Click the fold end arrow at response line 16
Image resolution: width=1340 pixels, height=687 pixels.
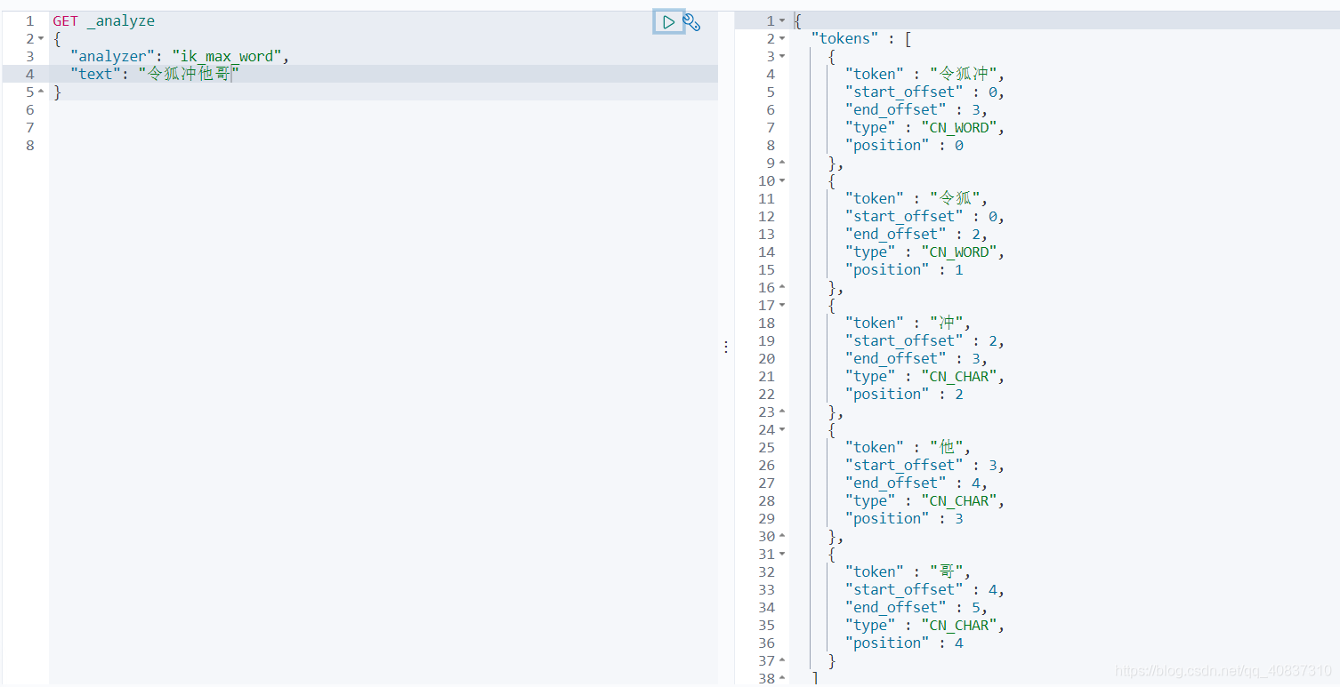[782, 288]
